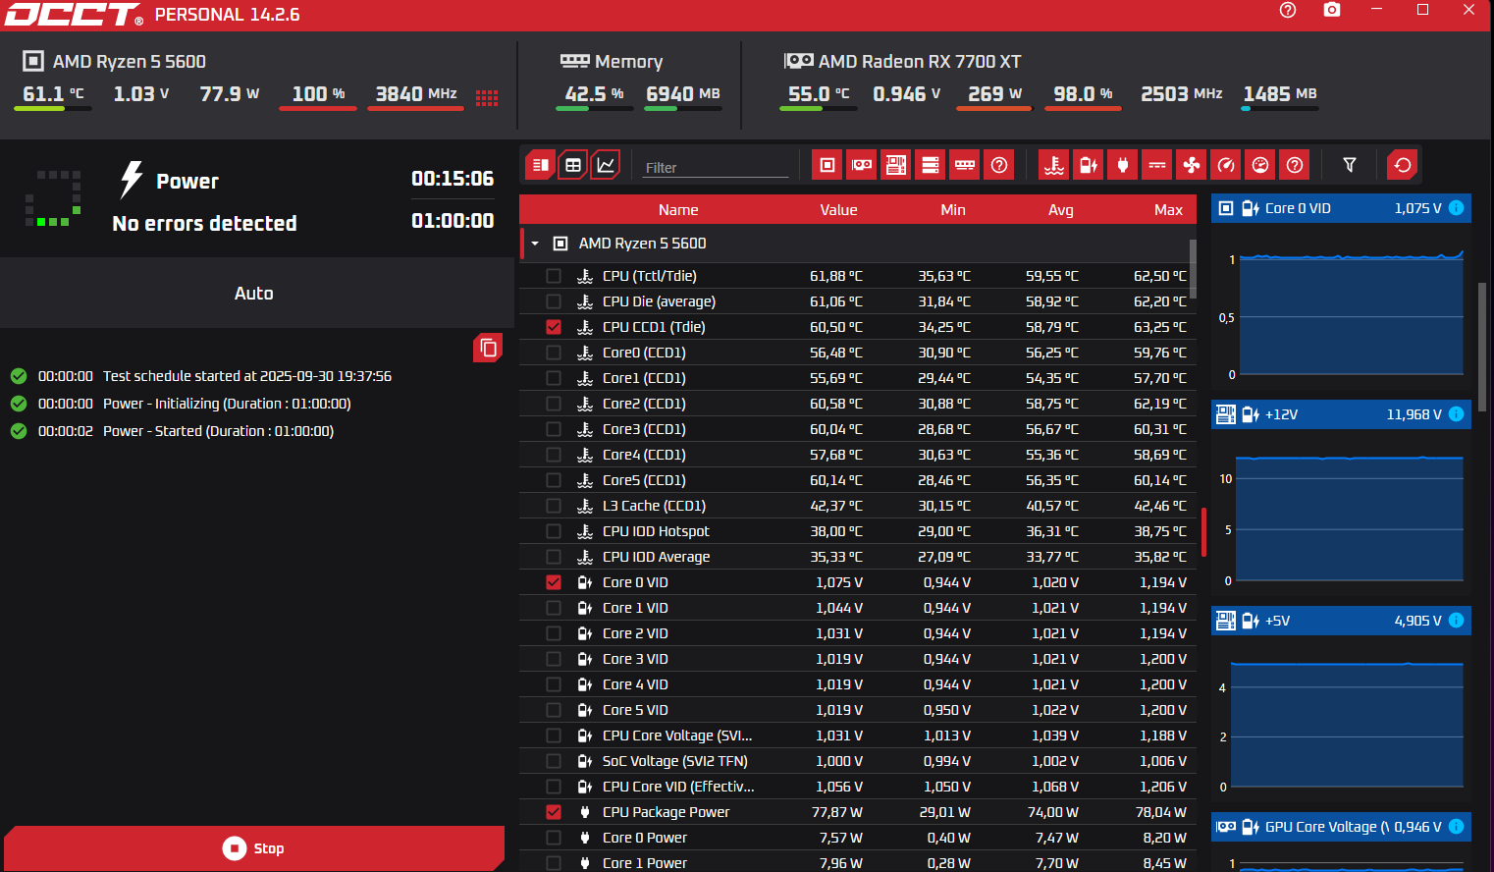The width and height of the screenshot is (1494, 872).
Task: Reset sensor min/max statistics
Action: [x=1403, y=165]
